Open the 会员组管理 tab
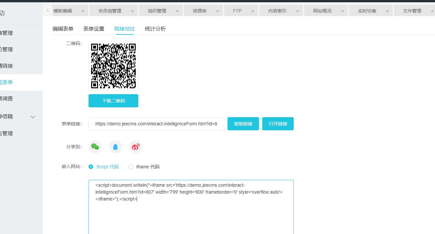 click(x=110, y=11)
